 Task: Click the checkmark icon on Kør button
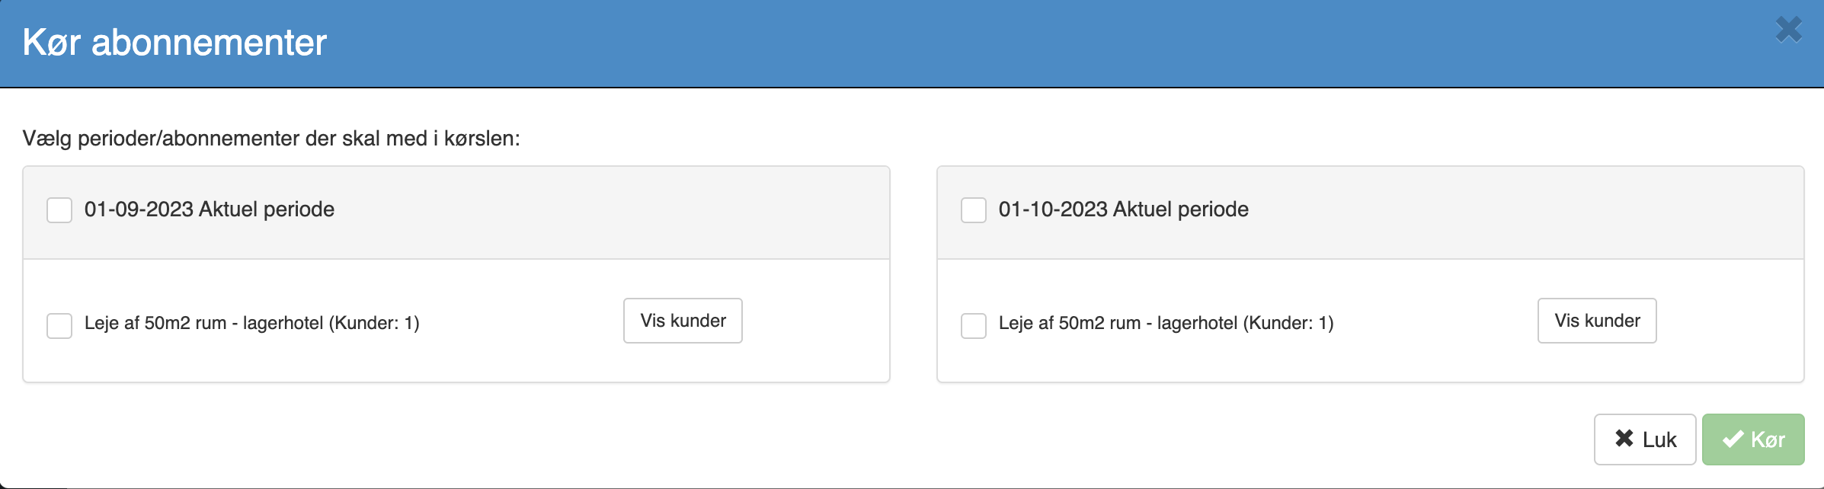point(1733,439)
